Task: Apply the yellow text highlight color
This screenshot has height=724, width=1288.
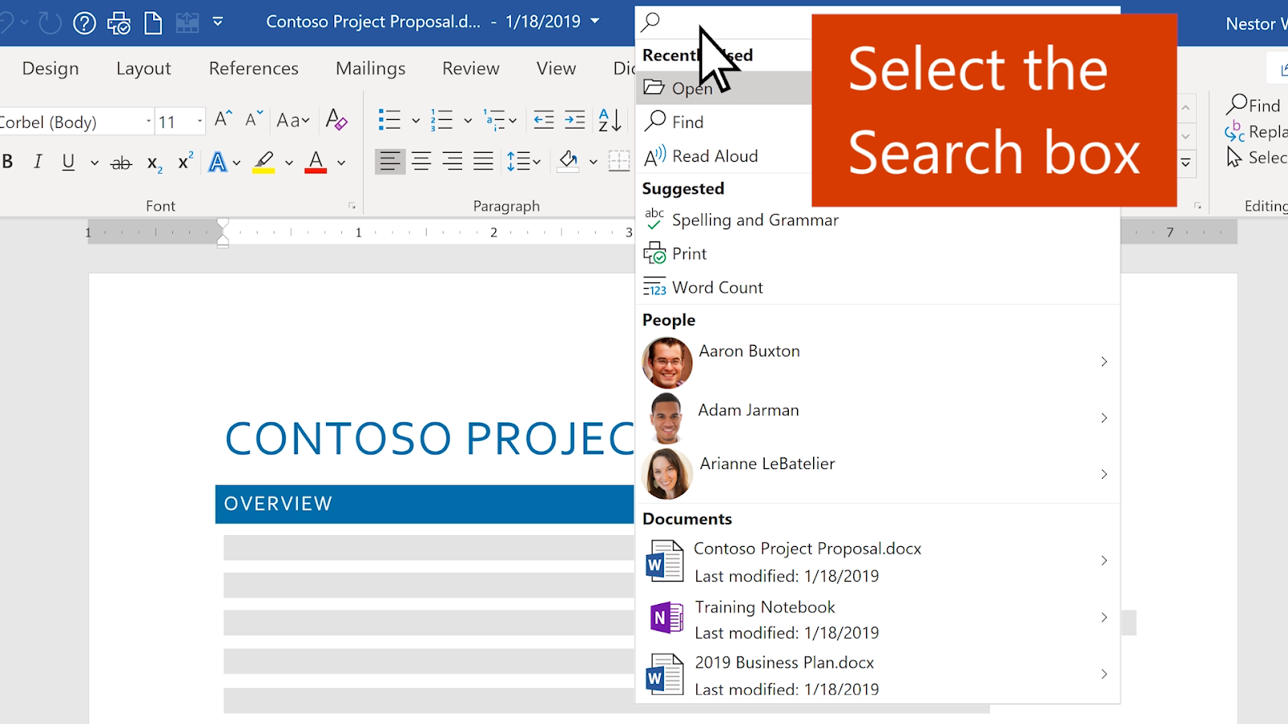Action: click(263, 162)
